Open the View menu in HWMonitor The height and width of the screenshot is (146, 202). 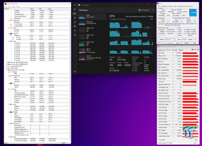[x=9, y=7]
